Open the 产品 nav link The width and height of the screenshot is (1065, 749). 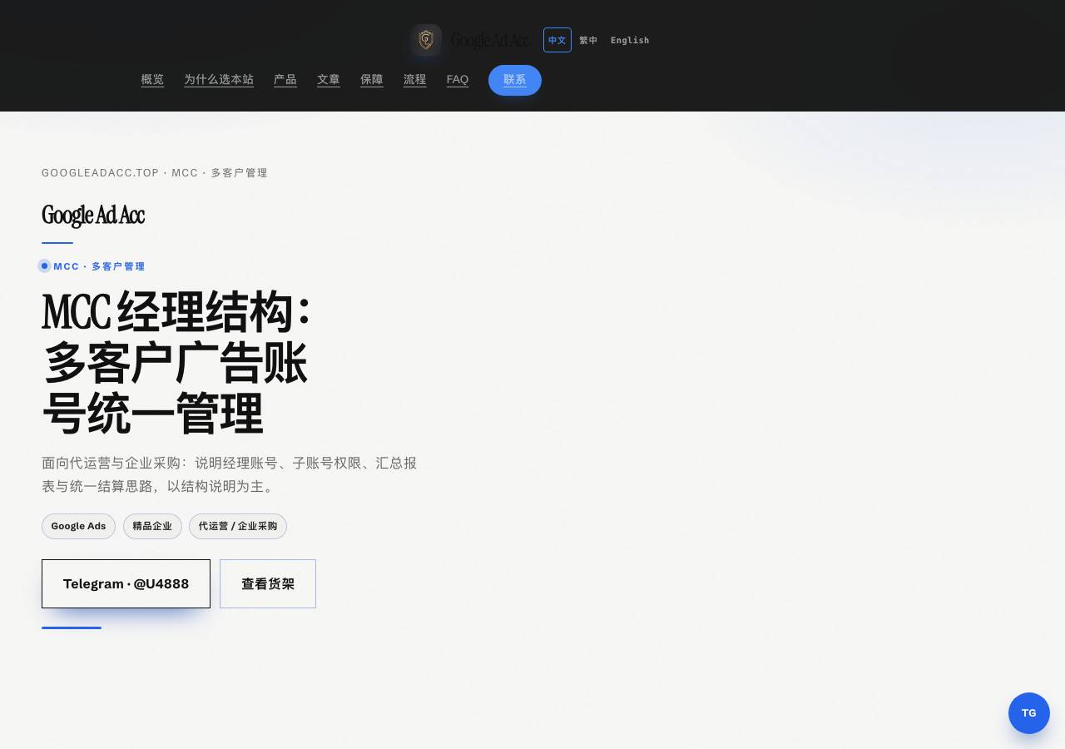[285, 80]
